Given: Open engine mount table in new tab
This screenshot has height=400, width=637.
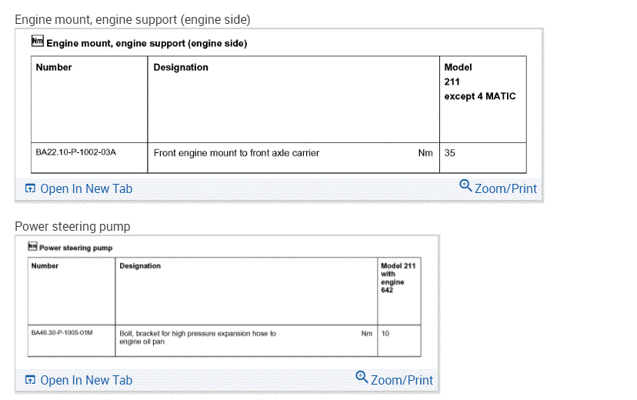Looking at the screenshot, I should [x=85, y=188].
